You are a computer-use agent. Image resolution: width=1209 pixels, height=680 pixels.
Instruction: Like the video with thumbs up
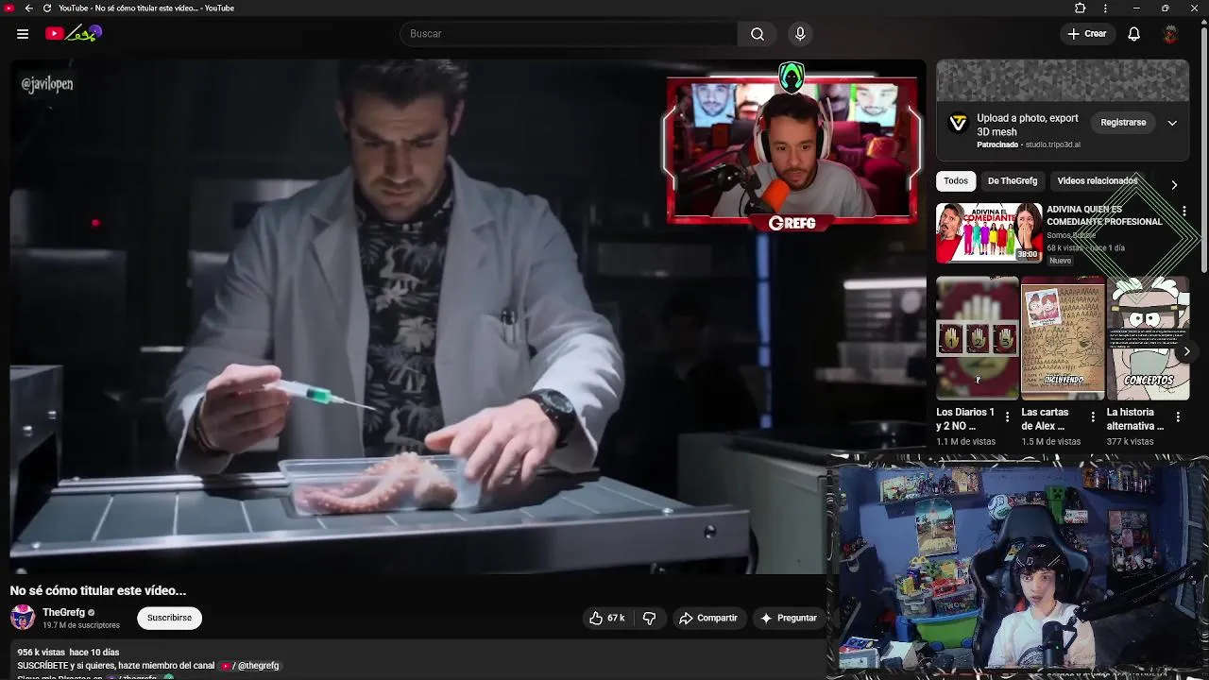click(606, 618)
